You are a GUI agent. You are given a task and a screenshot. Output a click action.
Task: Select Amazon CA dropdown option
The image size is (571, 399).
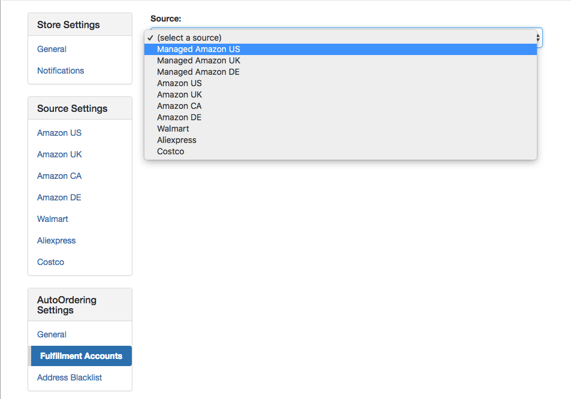(x=340, y=106)
